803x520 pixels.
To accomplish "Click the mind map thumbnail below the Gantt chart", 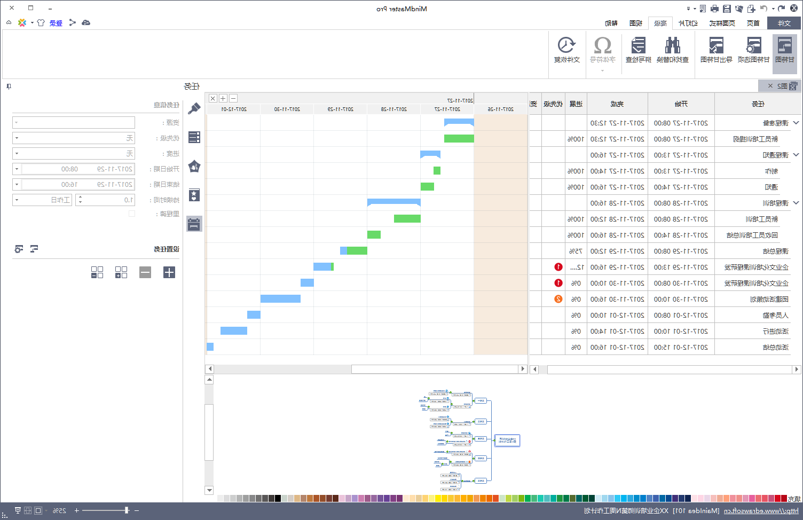I will tap(469, 441).
